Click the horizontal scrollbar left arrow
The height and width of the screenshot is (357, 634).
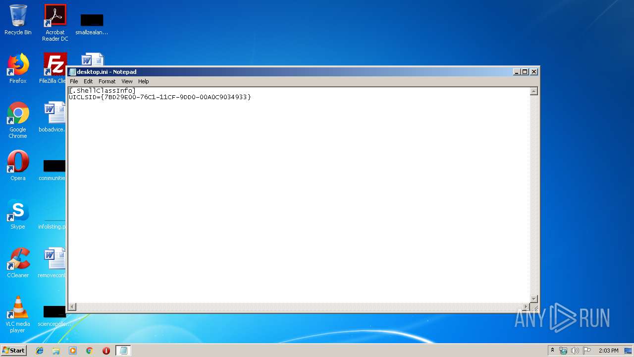pyautogui.click(x=72, y=307)
